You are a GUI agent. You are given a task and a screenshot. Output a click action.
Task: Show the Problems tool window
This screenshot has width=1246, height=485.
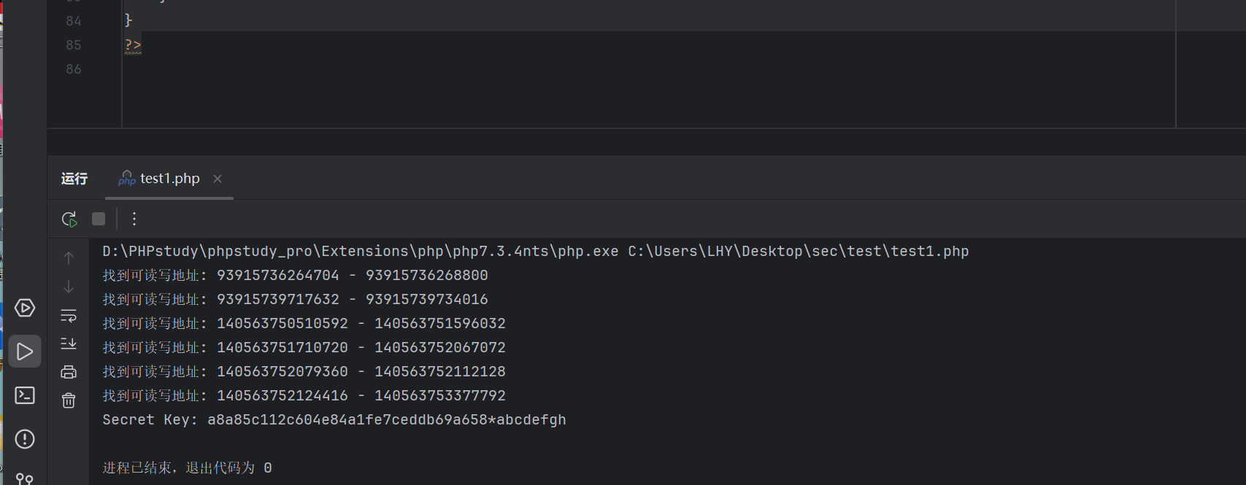click(x=25, y=439)
